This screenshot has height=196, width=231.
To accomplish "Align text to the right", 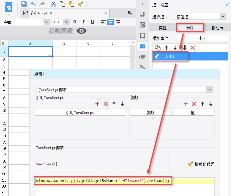I will pyautogui.click(x=118, y=22).
